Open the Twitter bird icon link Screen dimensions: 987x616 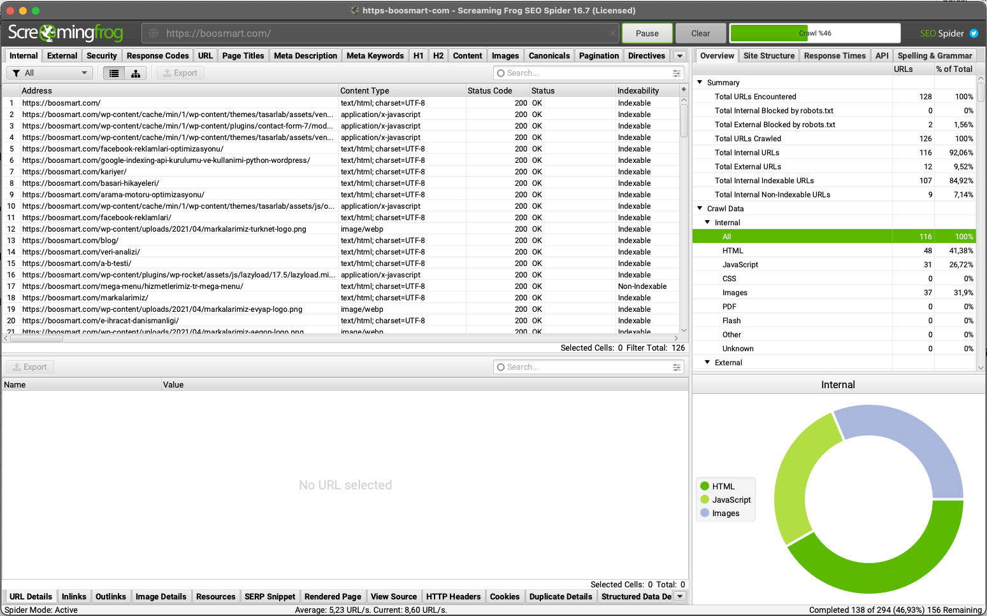pos(974,33)
